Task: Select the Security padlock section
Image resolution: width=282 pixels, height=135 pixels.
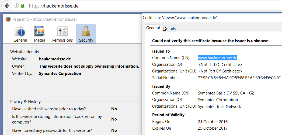Action: [x=86, y=34]
